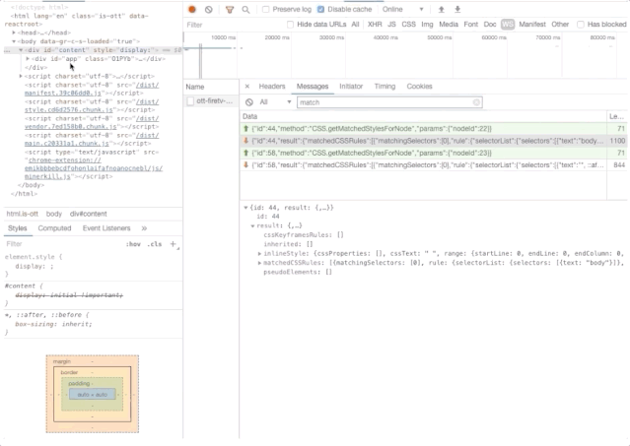Screen dimensions: 630x446
Task: Collapse the result object tree
Action: [252, 225]
